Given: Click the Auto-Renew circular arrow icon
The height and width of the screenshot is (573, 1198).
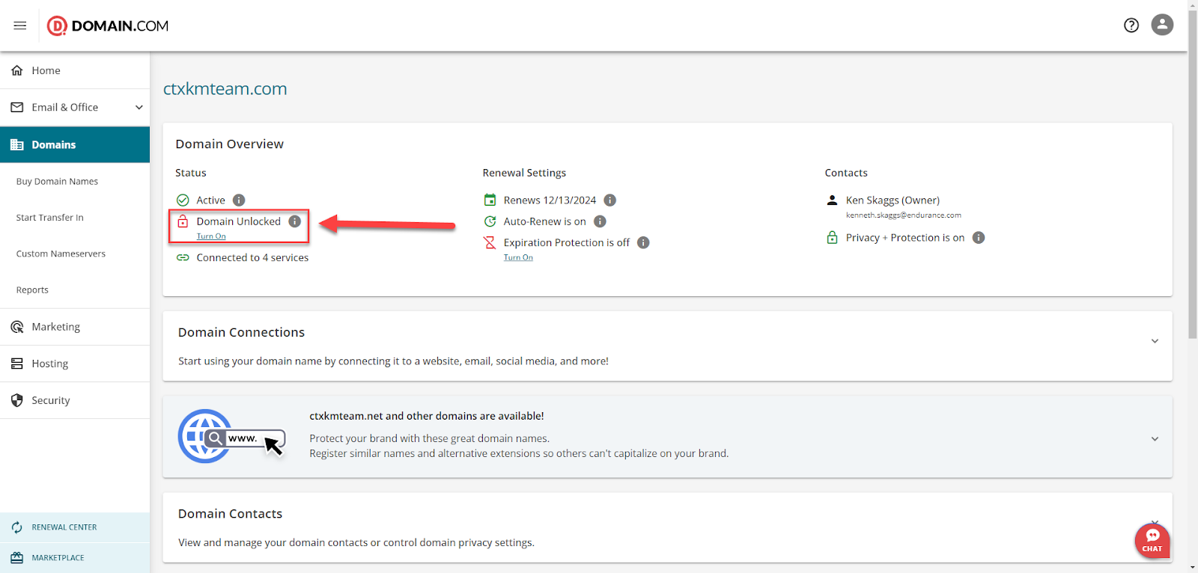Looking at the screenshot, I should [x=490, y=221].
